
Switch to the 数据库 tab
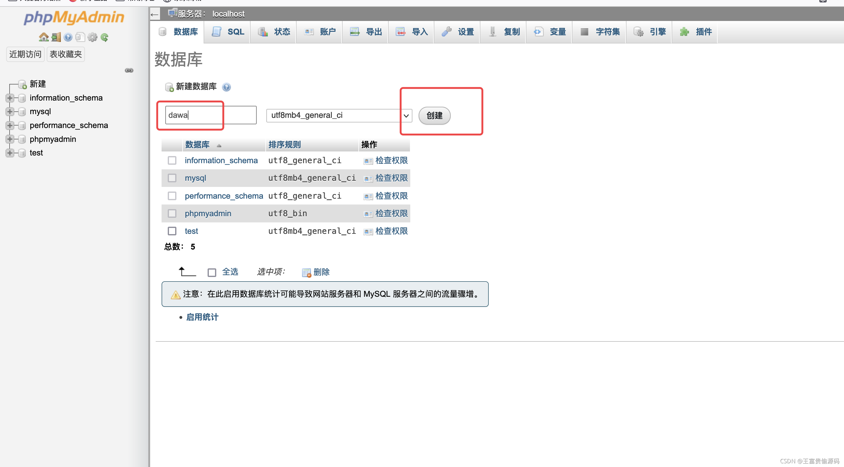[x=179, y=32]
